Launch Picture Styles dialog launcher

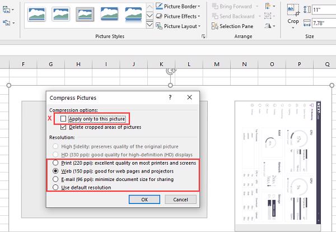coord(203,36)
